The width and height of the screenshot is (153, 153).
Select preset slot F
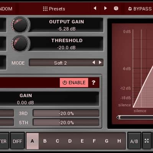point(94,141)
